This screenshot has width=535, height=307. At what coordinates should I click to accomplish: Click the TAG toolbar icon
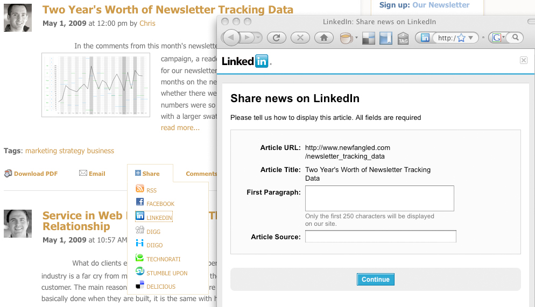403,38
